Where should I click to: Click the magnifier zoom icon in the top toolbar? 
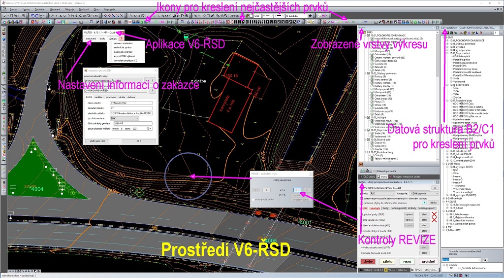pyautogui.click(x=226, y=16)
